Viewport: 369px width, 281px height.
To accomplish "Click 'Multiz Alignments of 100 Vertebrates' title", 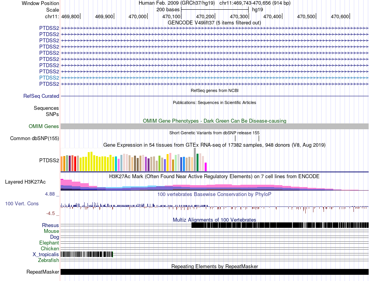I will (x=214, y=220).
